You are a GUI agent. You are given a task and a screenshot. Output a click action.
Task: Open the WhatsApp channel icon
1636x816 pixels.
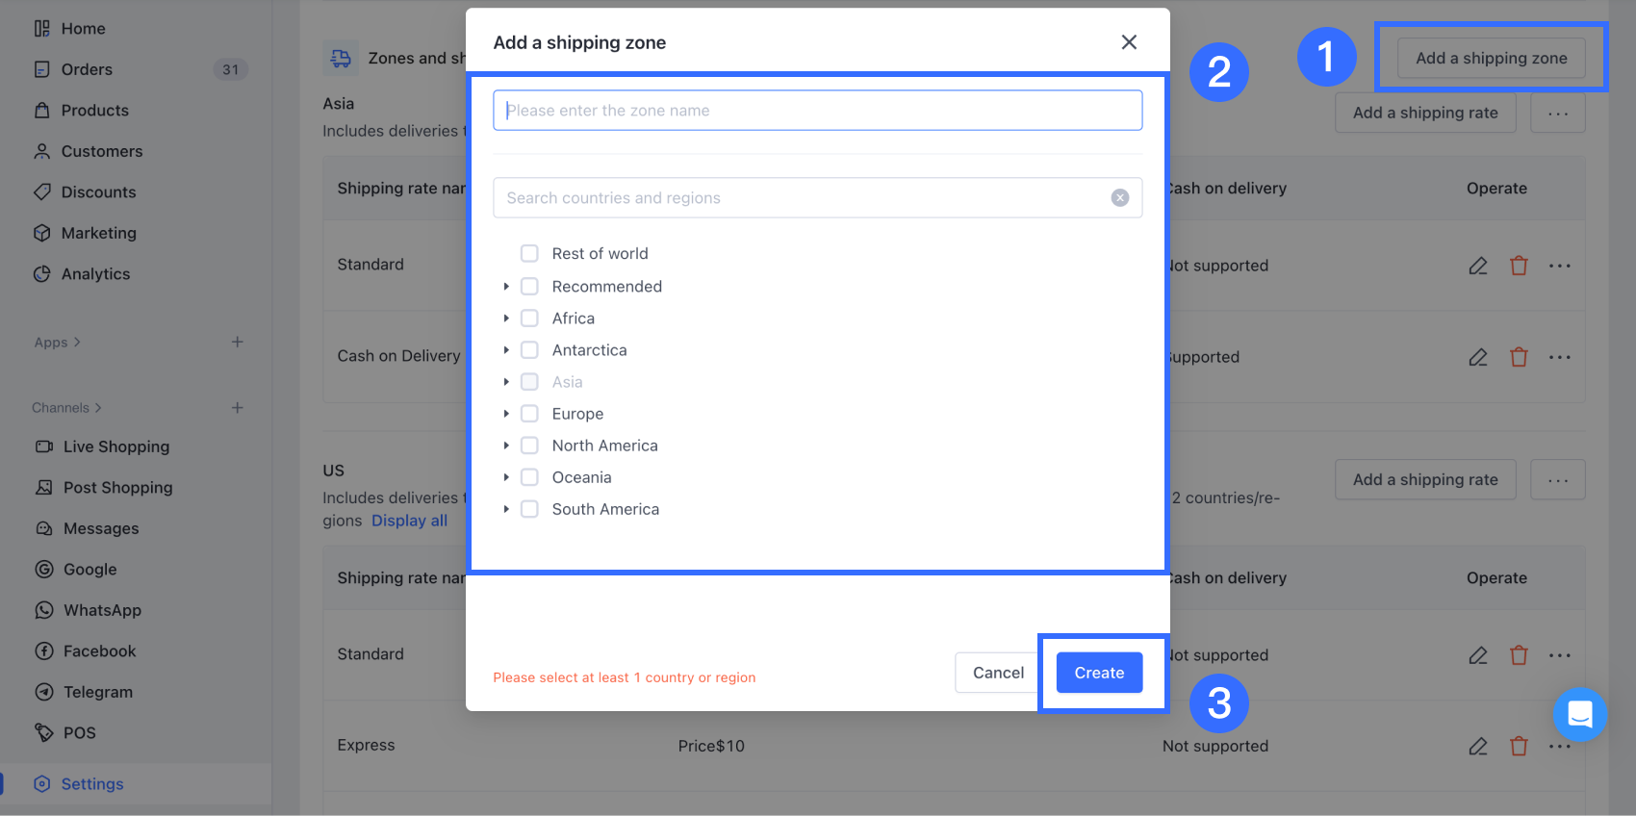44,610
